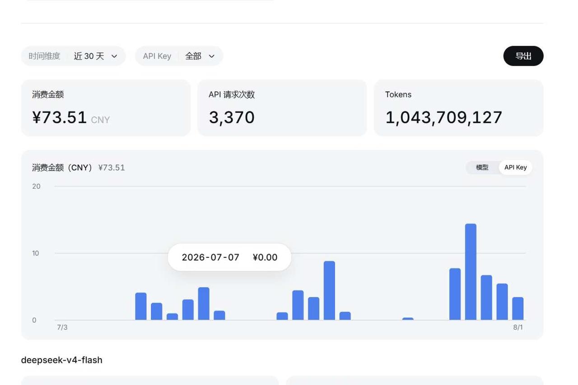Click the 20 y-axis label

36,186
